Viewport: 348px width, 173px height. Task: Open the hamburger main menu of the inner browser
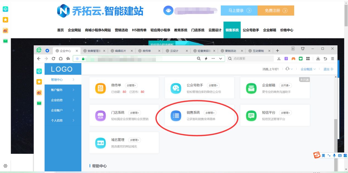tap(333, 58)
